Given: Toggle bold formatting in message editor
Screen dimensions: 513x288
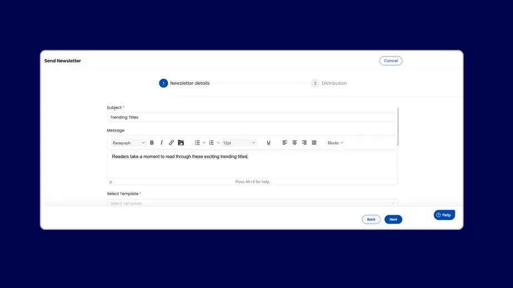Looking at the screenshot, I should 152,143.
